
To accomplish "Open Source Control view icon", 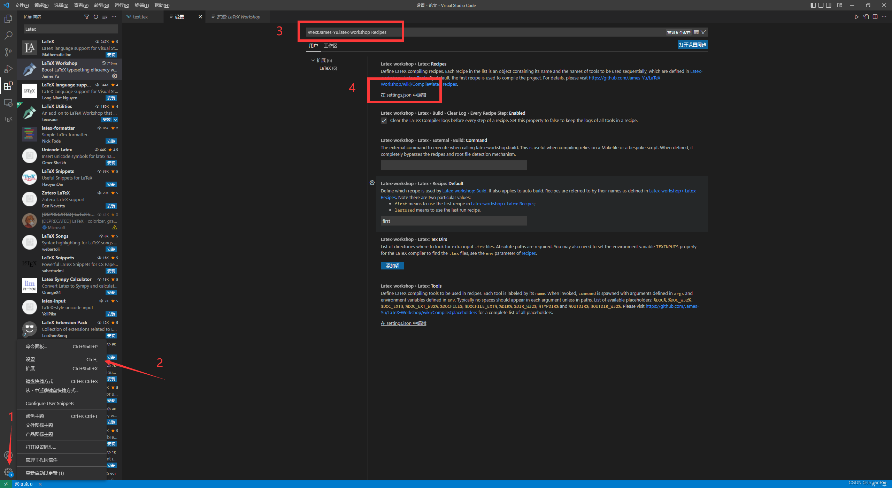I will (x=8, y=52).
